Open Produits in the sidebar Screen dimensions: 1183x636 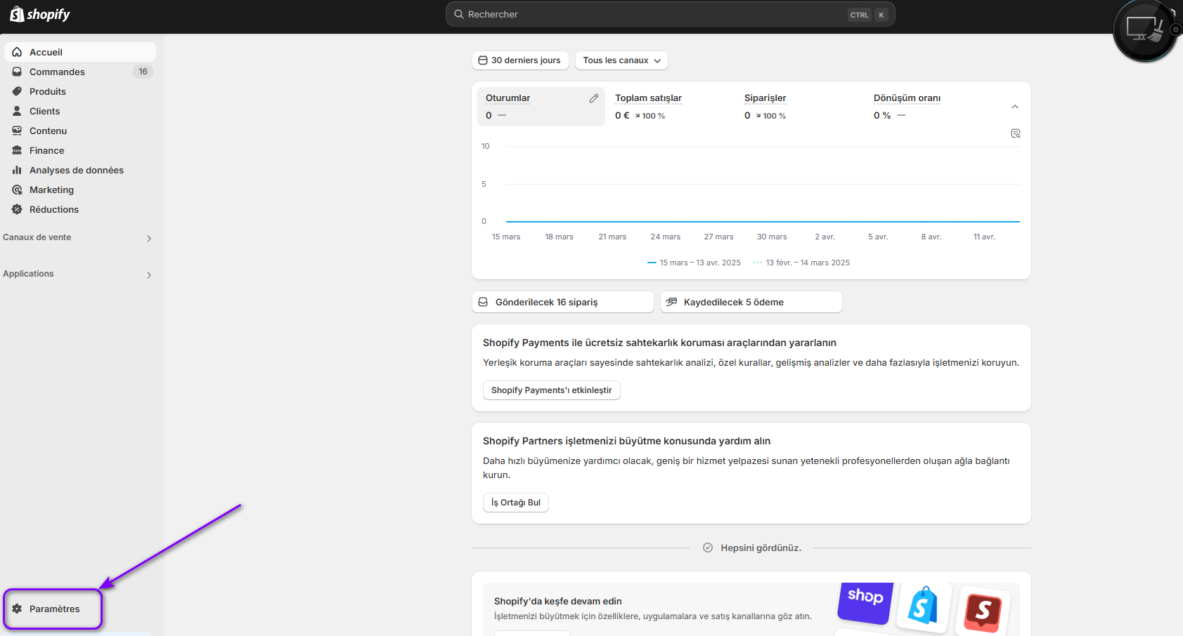80,91
